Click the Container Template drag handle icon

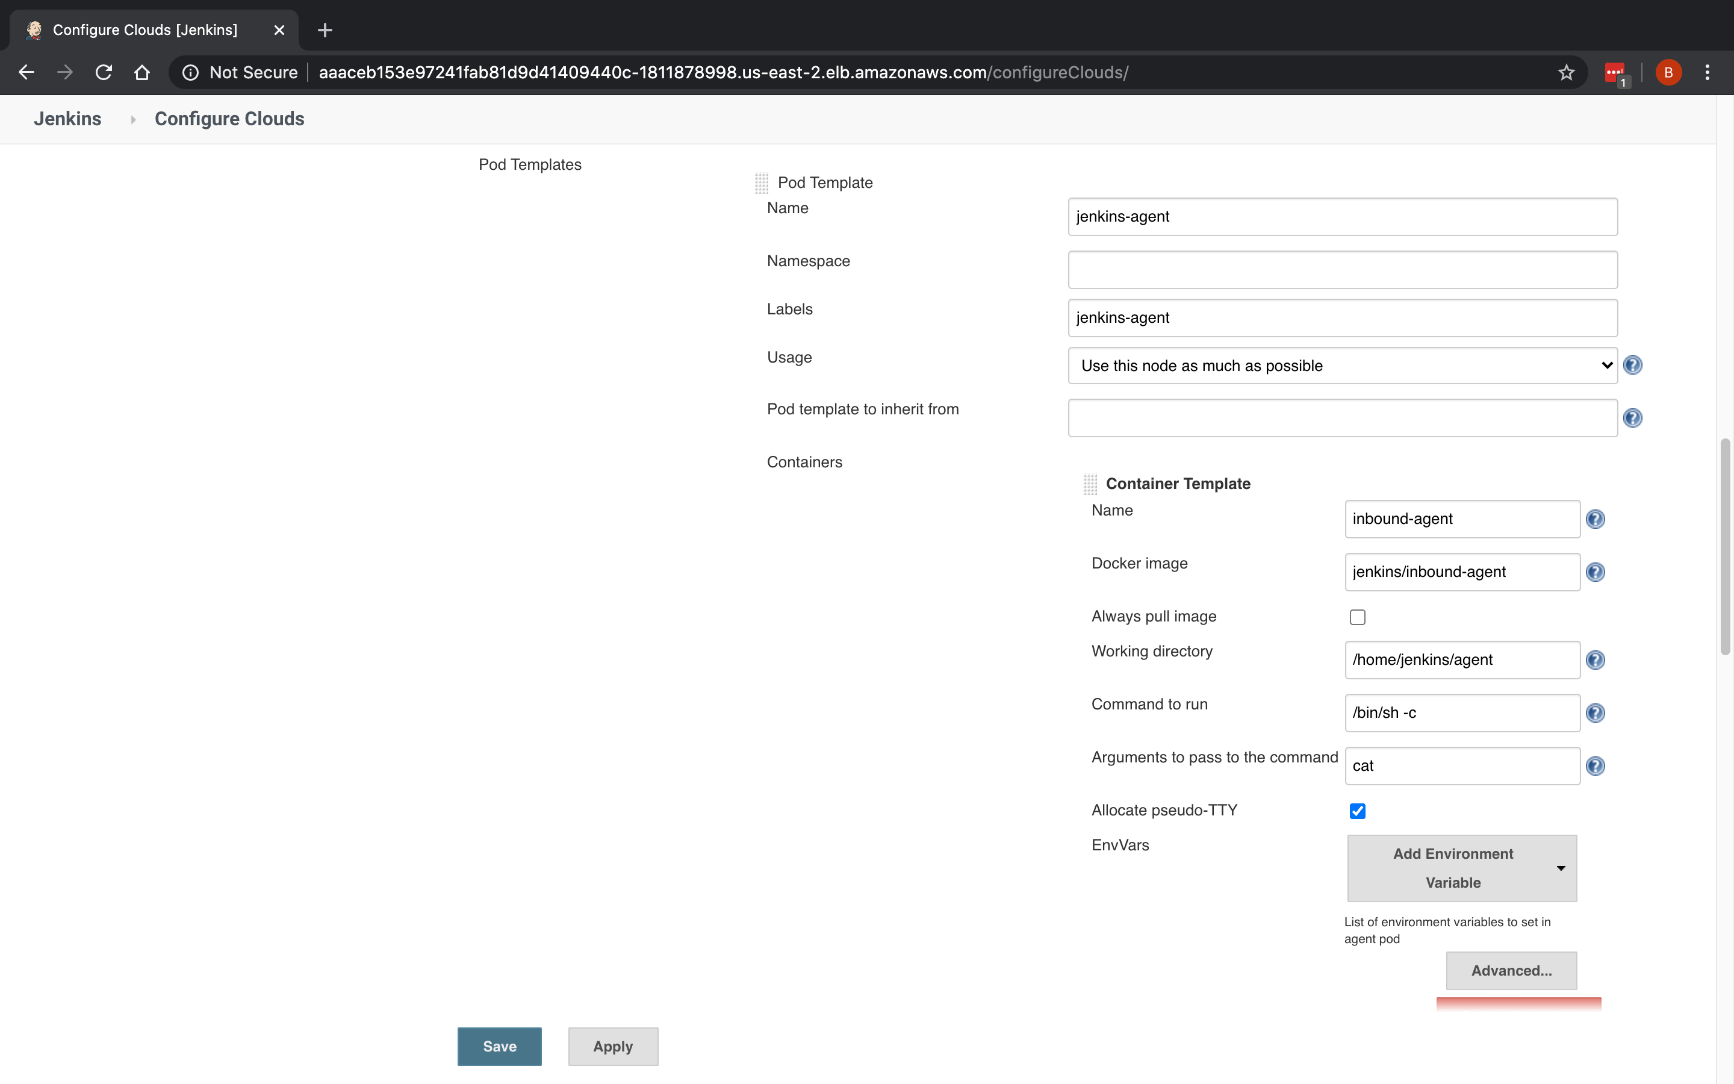[1089, 485]
